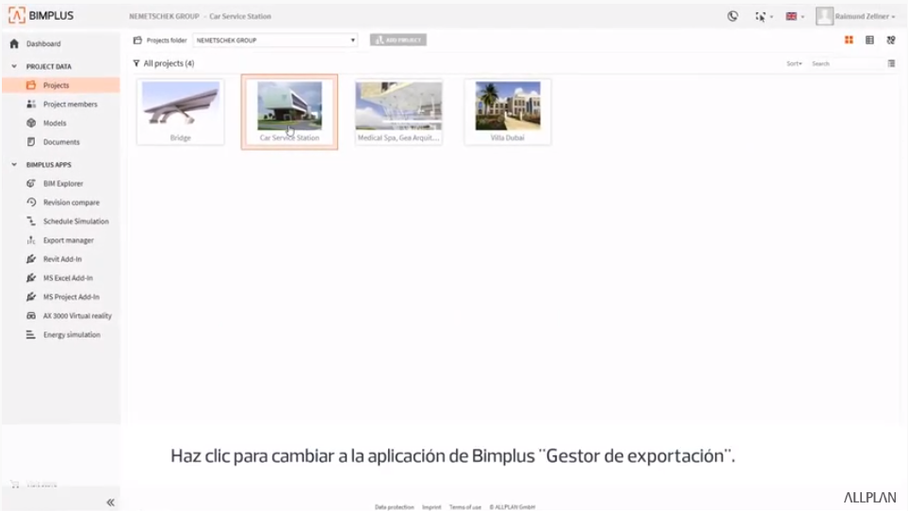Select the Villa Dubai project thumbnail
The height and width of the screenshot is (511, 908).
[508, 111]
